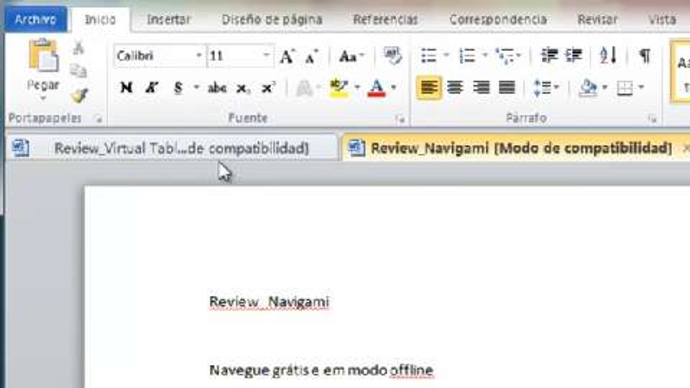
Task: Apply red font color
Action: 376,87
